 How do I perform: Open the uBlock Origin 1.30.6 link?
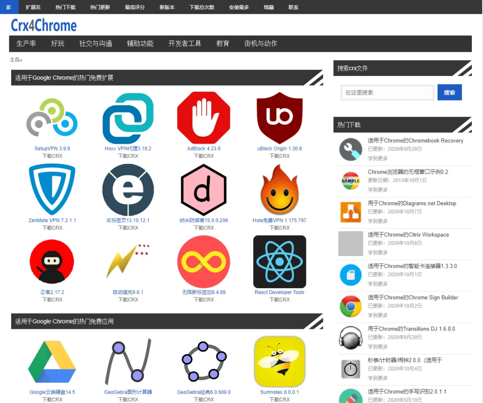(280, 149)
